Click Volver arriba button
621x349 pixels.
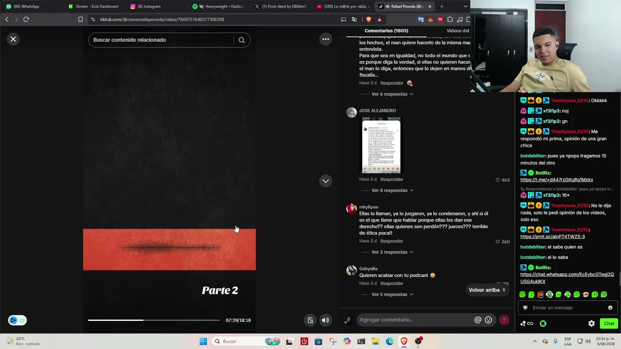pyautogui.click(x=487, y=290)
